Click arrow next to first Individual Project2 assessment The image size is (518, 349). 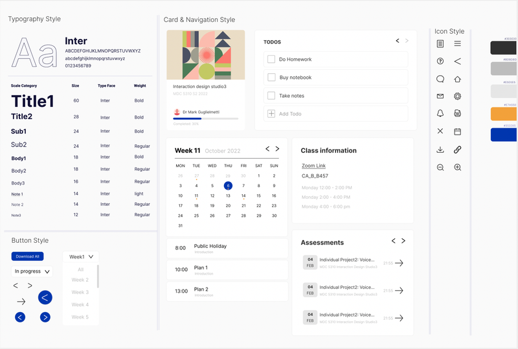pos(399,263)
